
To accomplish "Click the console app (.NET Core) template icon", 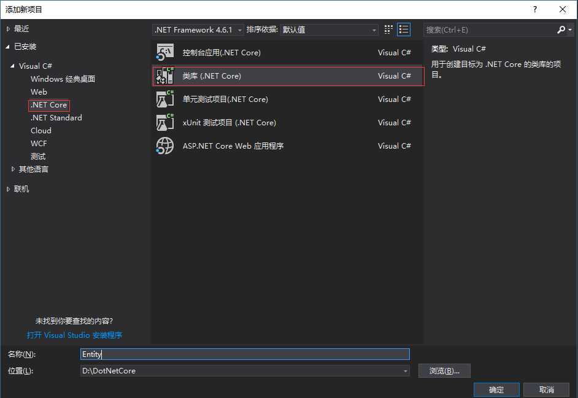I will [x=165, y=52].
